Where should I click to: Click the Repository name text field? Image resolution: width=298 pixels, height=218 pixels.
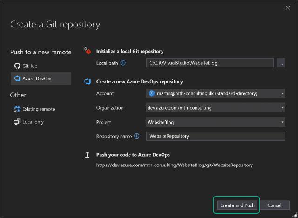click(215, 136)
